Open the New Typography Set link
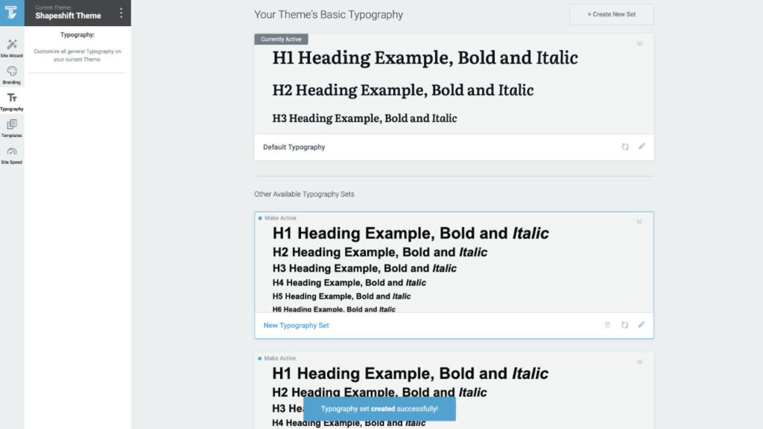Viewport: 763px width, 429px height. pyautogui.click(x=297, y=325)
